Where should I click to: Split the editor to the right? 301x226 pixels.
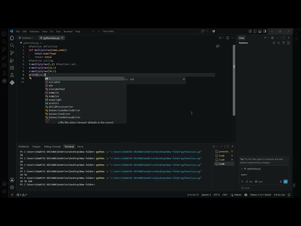pos(228,38)
